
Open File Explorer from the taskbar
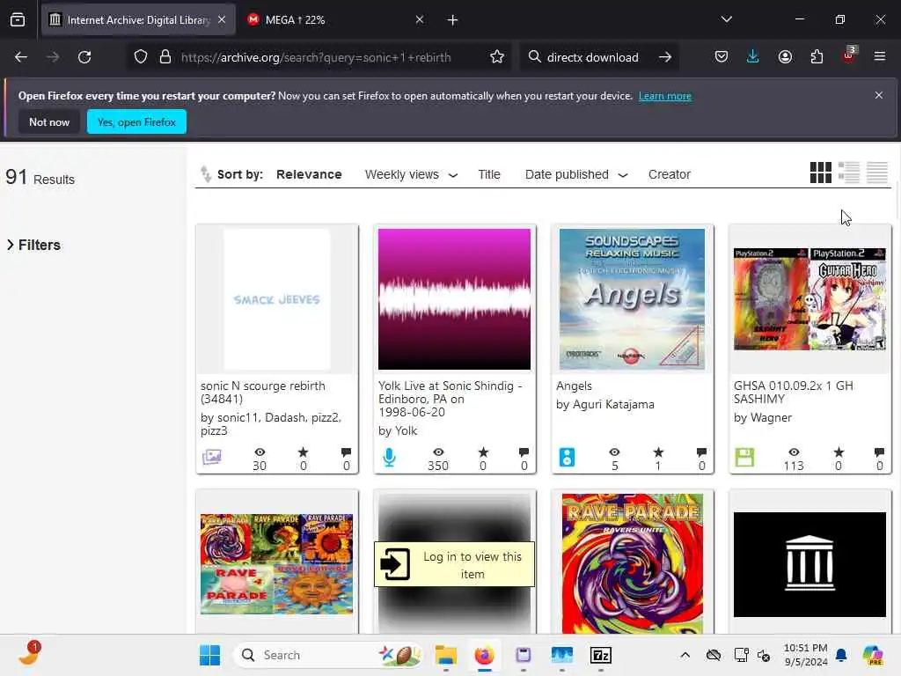(446, 655)
